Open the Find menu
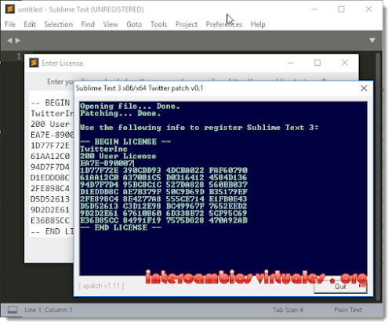The width and height of the screenshot is (392, 326). coord(88,24)
